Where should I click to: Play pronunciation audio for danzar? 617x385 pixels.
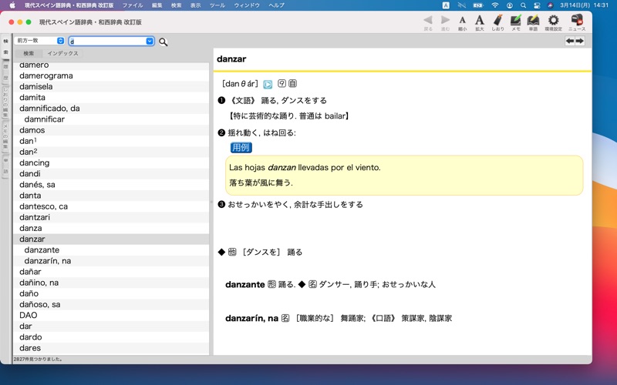[268, 84]
